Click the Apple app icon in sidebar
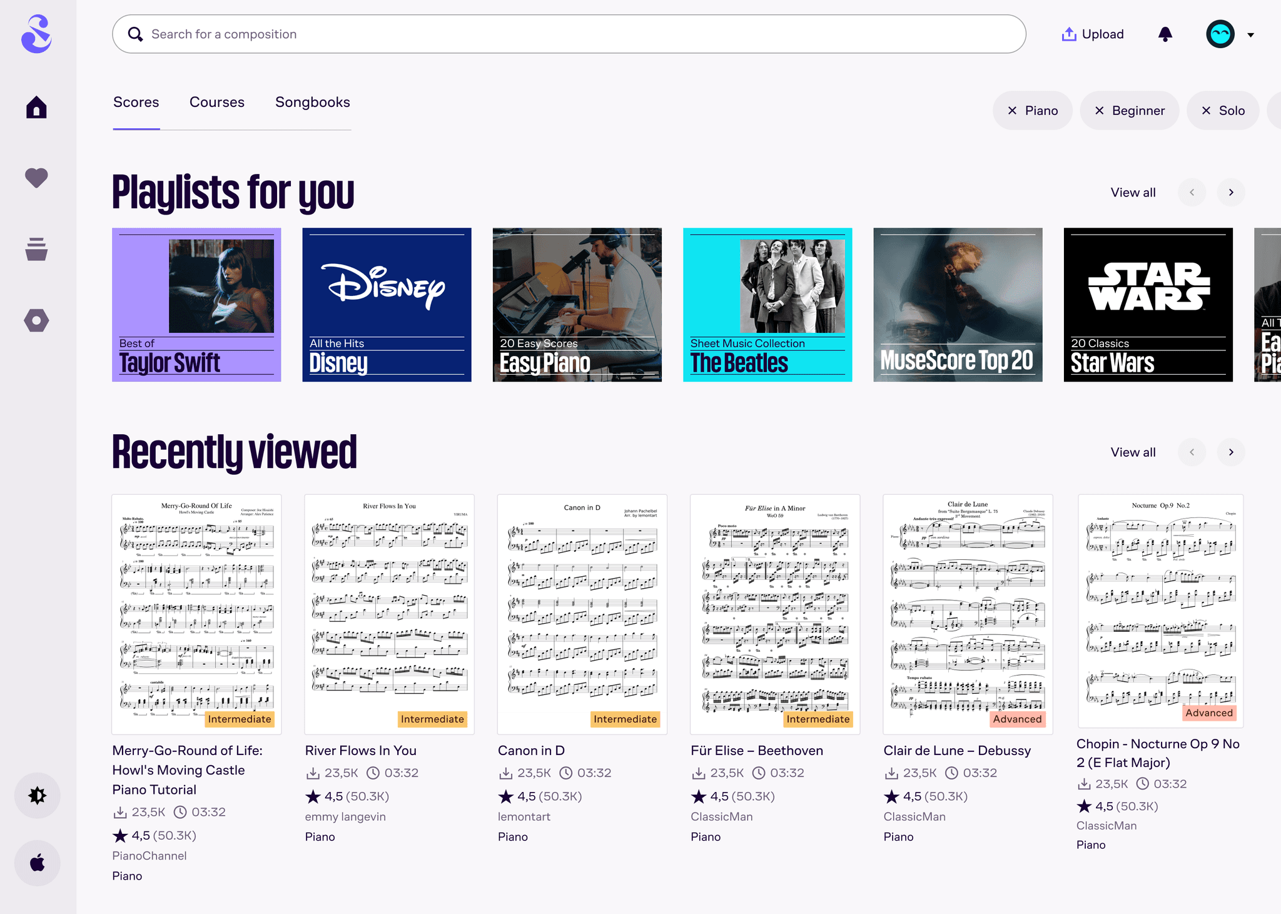The width and height of the screenshot is (1281, 914). click(x=38, y=863)
